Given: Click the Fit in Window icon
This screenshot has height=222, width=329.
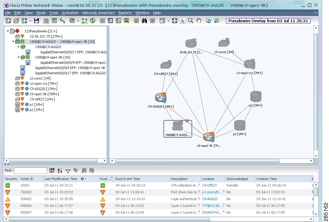Looking at the screenshot, I should [175, 21].
